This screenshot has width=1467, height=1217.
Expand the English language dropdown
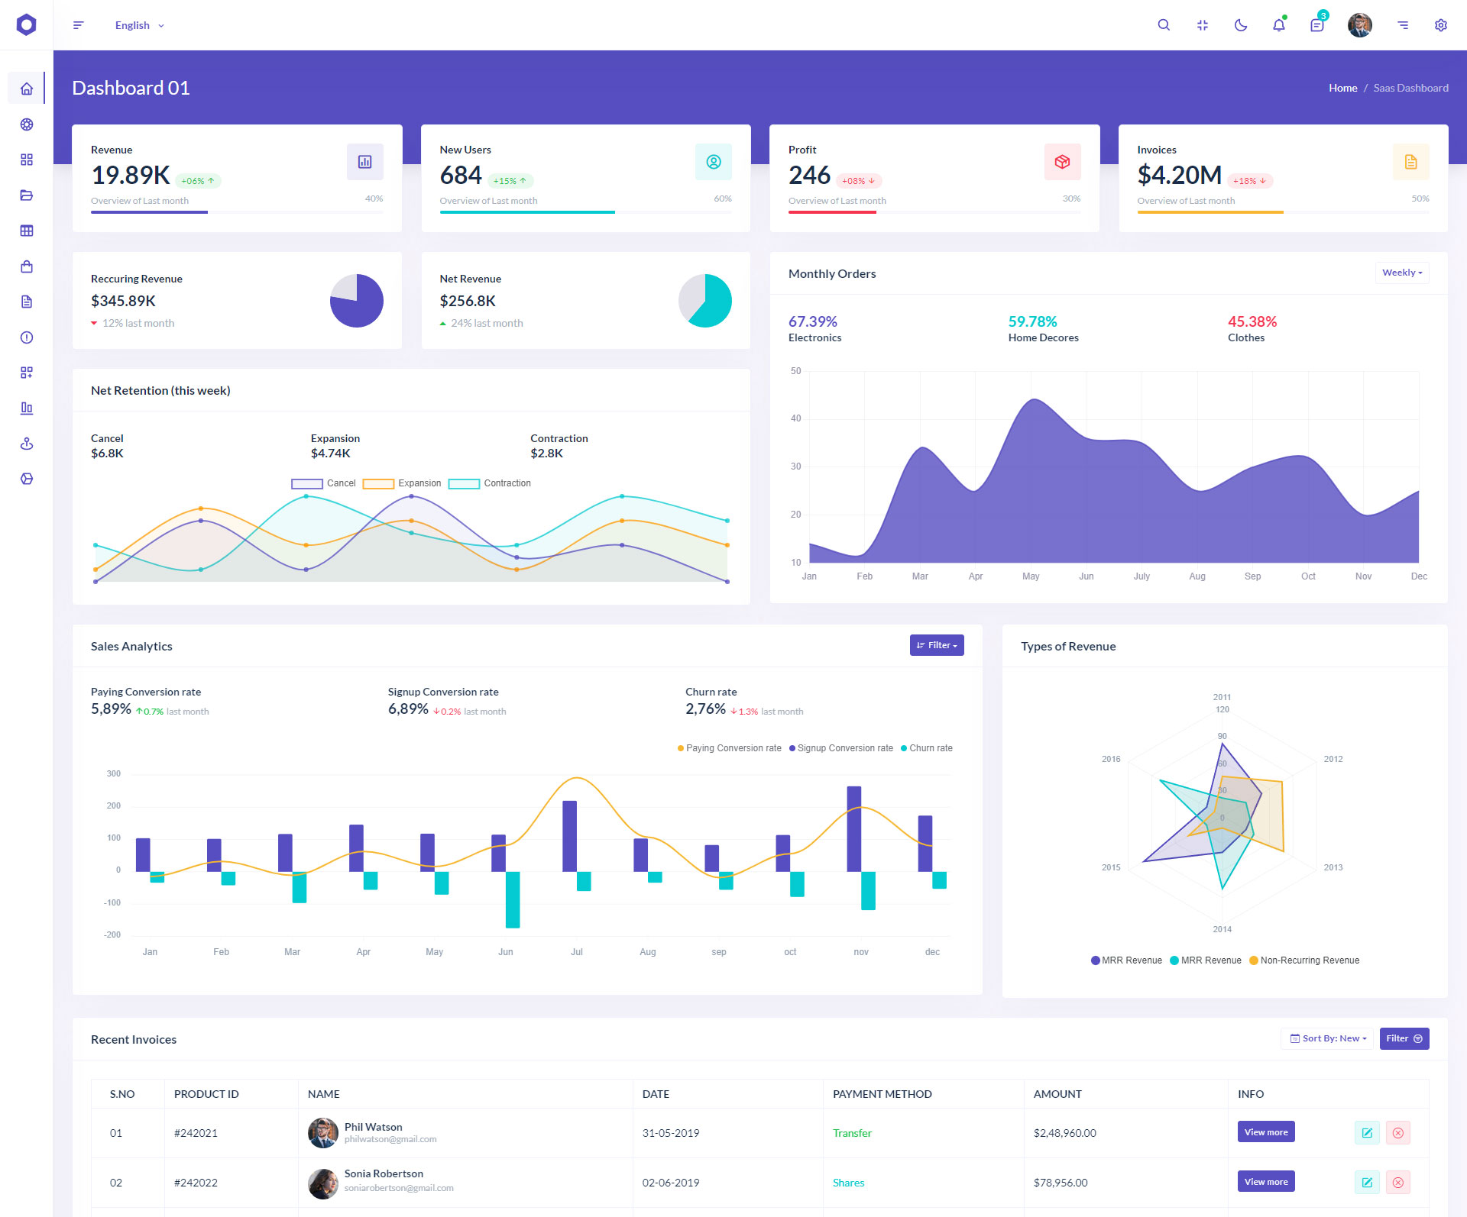click(x=139, y=25)
